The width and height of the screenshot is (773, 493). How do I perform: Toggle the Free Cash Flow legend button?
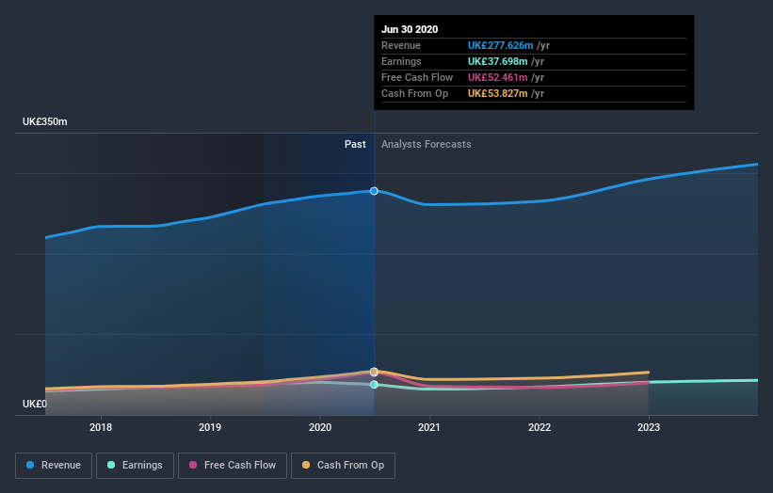click(233, 466)
